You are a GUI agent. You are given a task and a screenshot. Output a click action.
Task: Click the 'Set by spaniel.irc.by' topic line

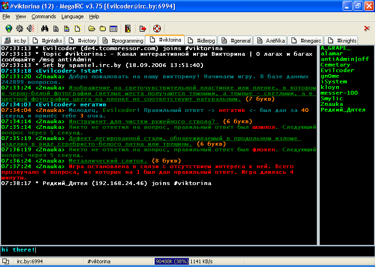coord(102,65)
